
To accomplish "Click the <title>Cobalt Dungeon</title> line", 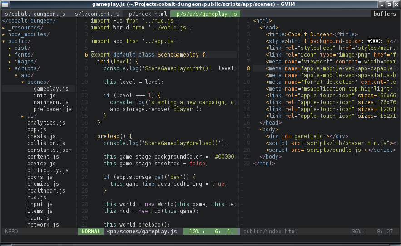I will (x=312, y=34).
